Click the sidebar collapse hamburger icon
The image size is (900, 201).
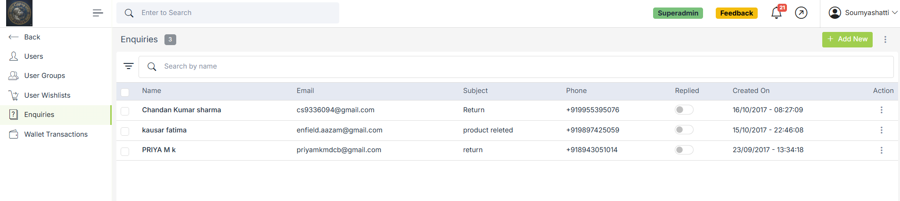coord(98,13)
